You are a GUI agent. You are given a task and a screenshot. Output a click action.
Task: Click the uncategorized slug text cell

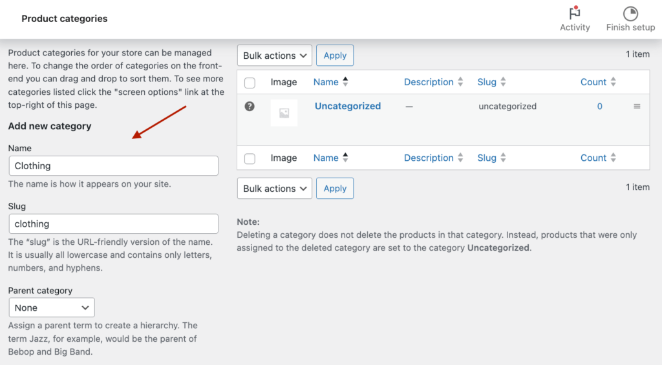507,107
